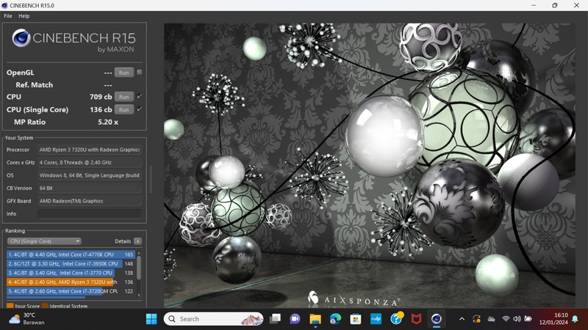Open the CPU (Single Core) ranking dropdown
588x330 pixels.
(44, 241)
